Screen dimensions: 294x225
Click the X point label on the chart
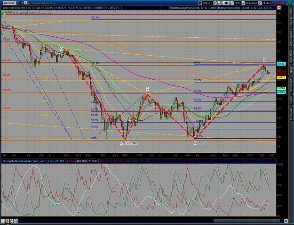tap(62, 50)
